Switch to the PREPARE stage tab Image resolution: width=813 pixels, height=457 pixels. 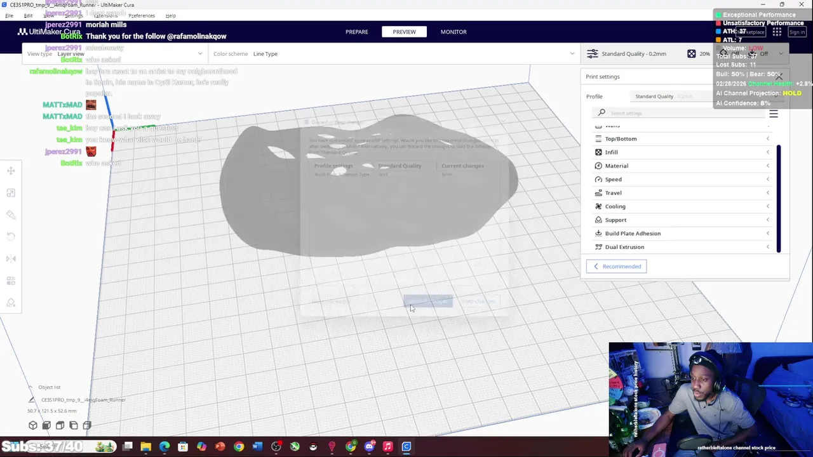356,32
